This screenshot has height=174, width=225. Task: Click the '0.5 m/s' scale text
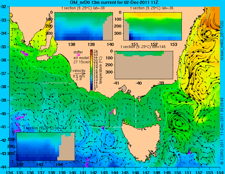coord(79,76)
